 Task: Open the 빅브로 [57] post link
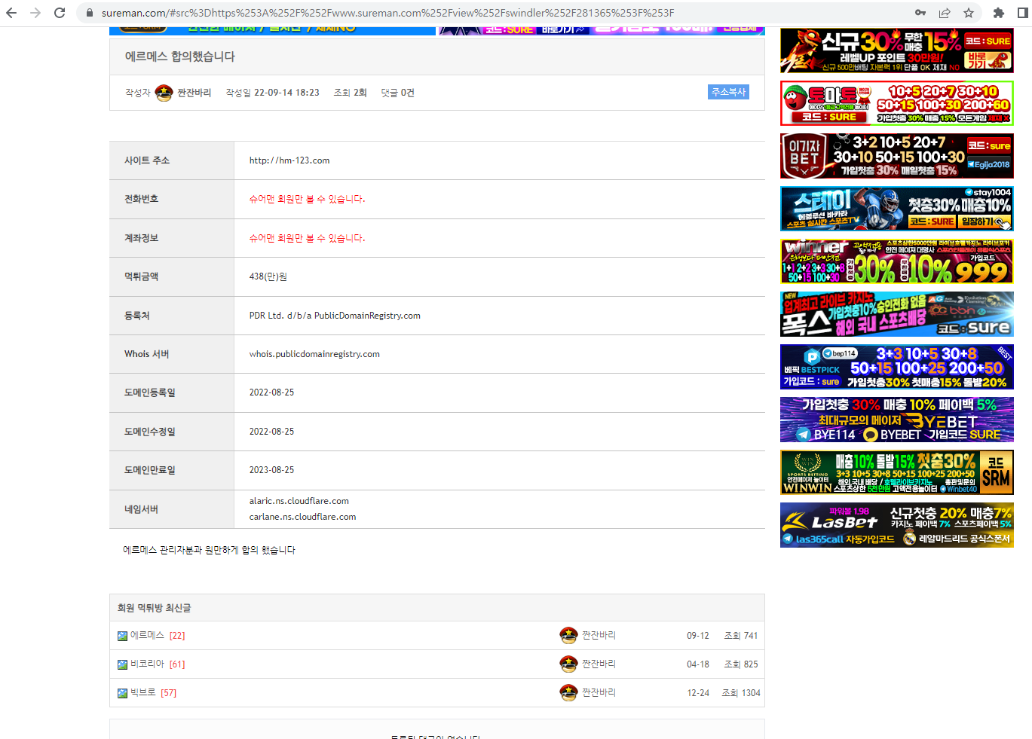[153, 693]
